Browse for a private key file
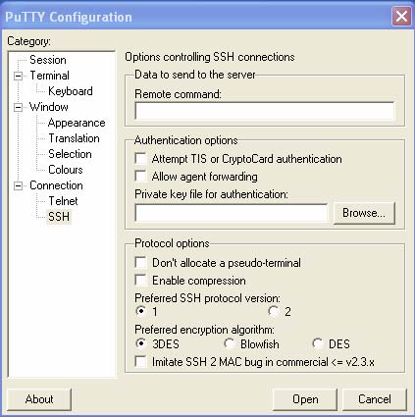This screenshot has height=417, width=415. click(364, 213)
